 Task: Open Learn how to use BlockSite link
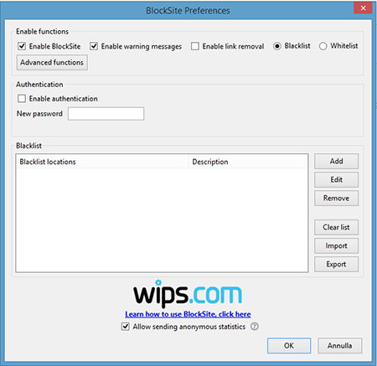(x=188, y=314)
